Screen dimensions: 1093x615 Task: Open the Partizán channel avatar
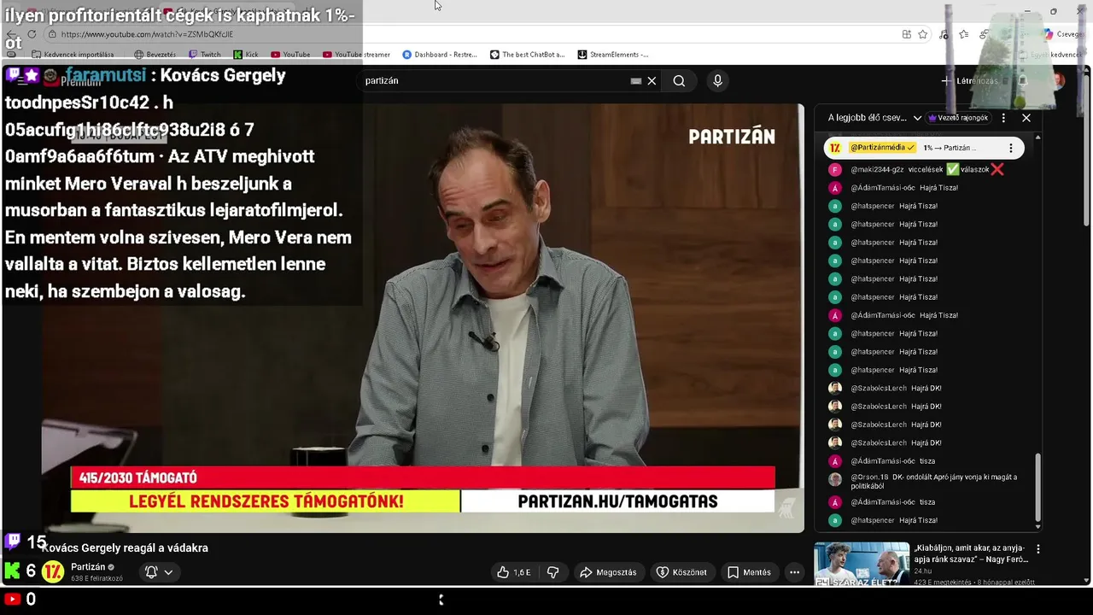(x=53, y=571)
